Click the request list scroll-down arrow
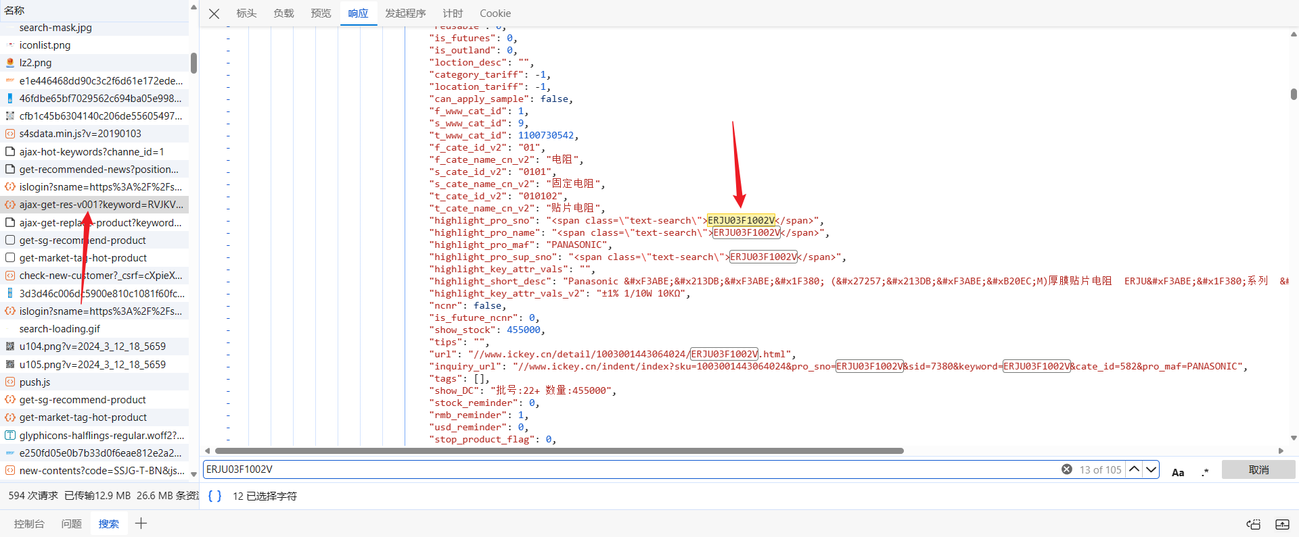 pyautogui.click(x=194, y=474)
